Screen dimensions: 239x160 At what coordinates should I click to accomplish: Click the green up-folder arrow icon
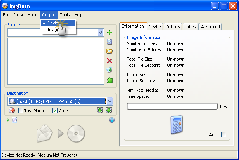(110, 80)
